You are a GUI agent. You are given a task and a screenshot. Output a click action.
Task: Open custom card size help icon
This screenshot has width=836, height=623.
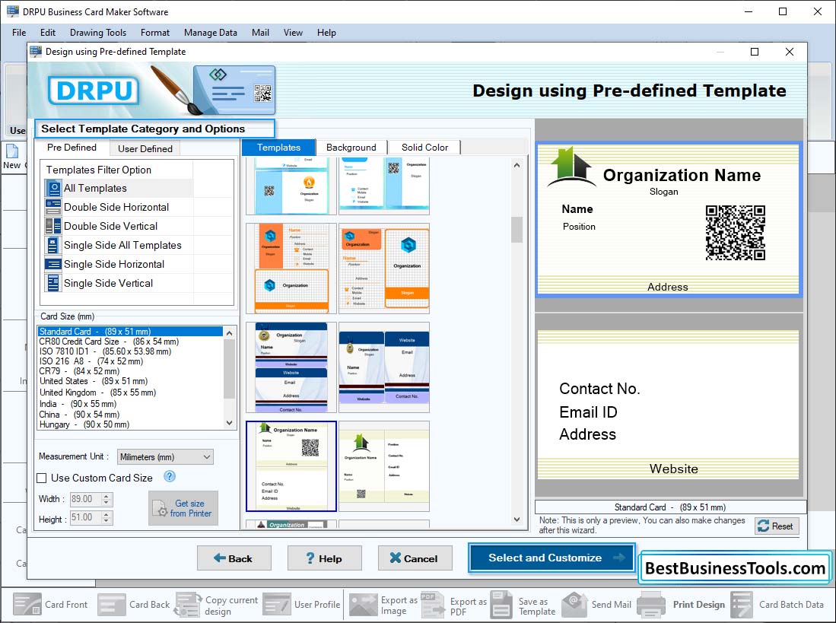click(170, 476)
